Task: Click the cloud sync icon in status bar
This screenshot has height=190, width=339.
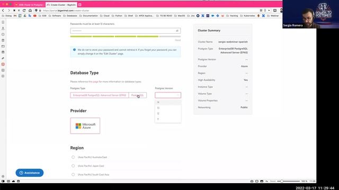Action: click(x=13, y=181)
